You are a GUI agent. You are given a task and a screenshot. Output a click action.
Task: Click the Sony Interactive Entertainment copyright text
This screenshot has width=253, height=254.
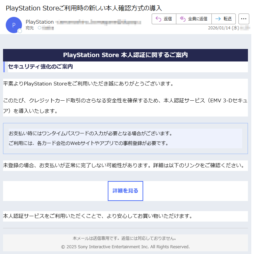125,247
